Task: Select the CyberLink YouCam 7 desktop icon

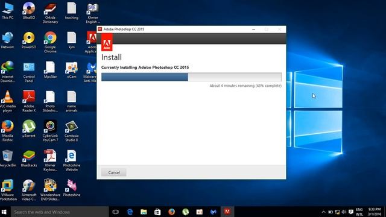Action: pyautogui.click(x=50, y=131)
